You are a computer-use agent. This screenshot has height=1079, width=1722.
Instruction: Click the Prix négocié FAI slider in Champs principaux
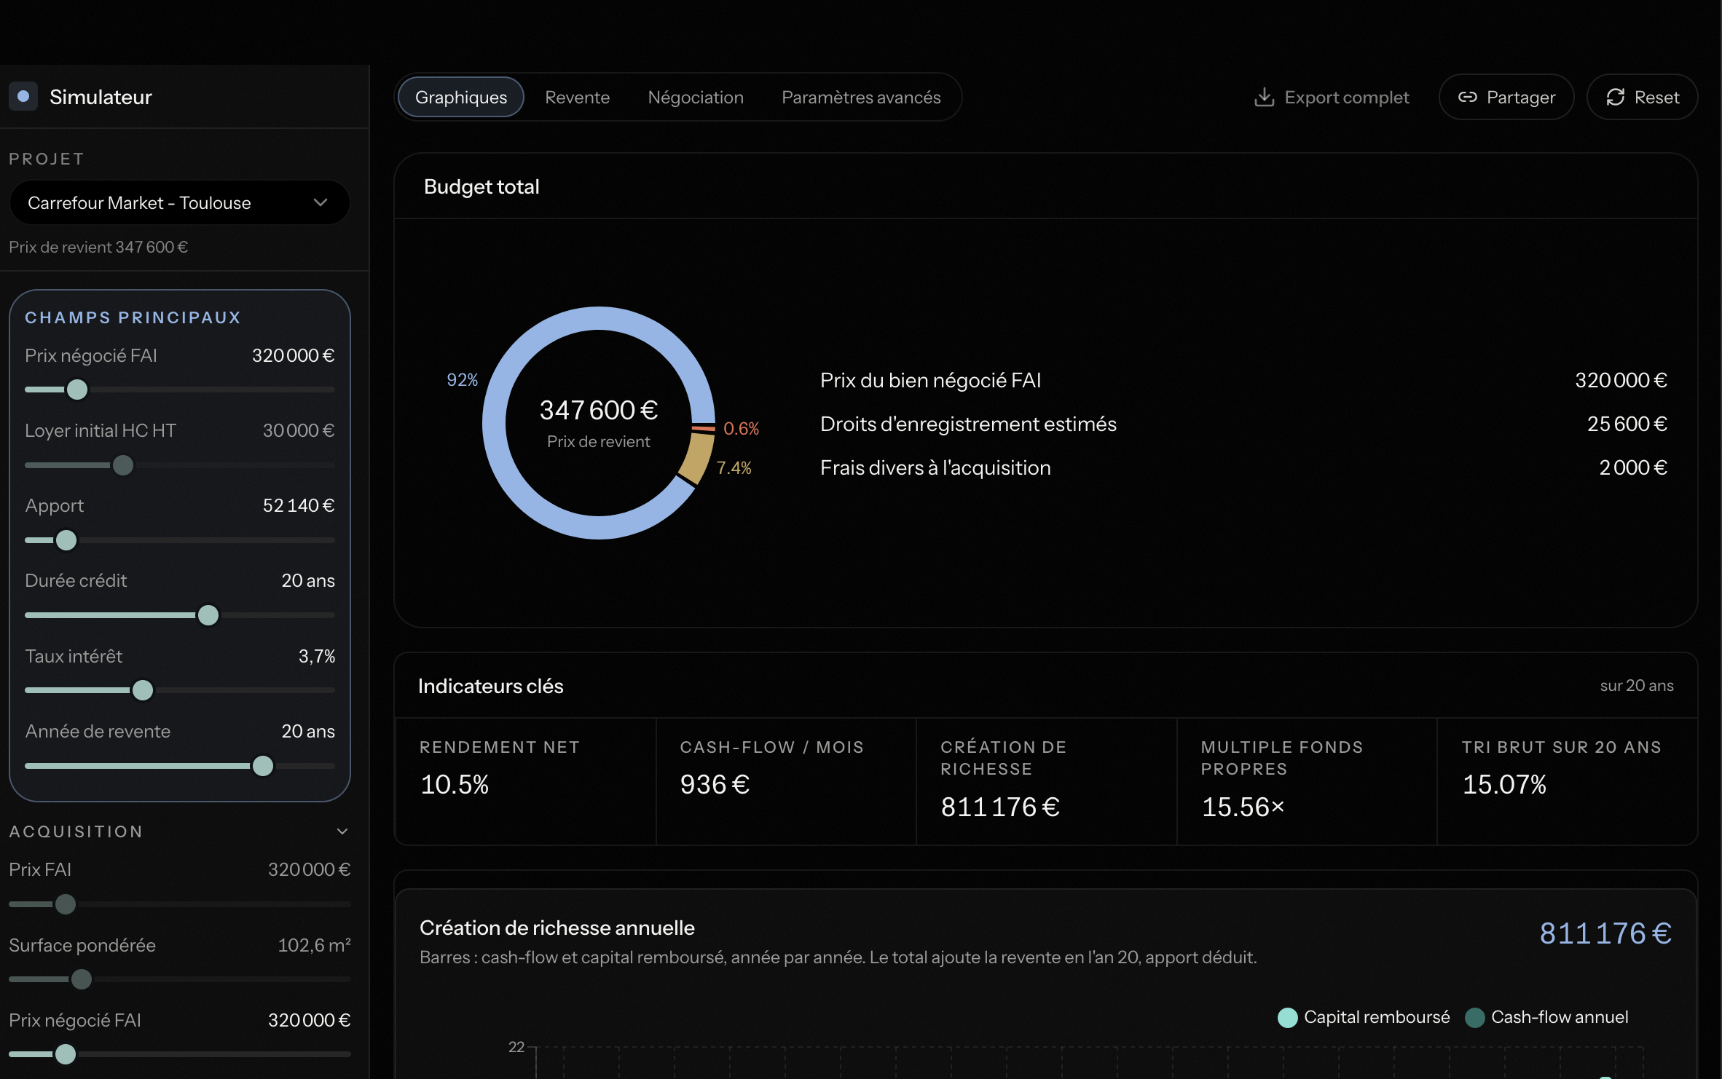coord(180,390)
